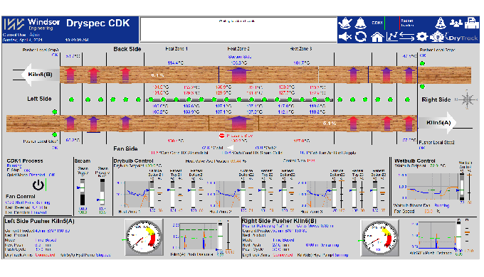The width and height of the screenshot is (484, 277).
Task: Click the Dryspec CDK title
Action: 98,23
